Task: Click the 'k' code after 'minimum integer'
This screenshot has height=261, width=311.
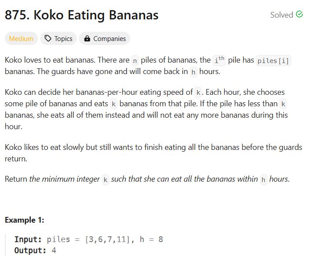Action: [x=105, y=180]
